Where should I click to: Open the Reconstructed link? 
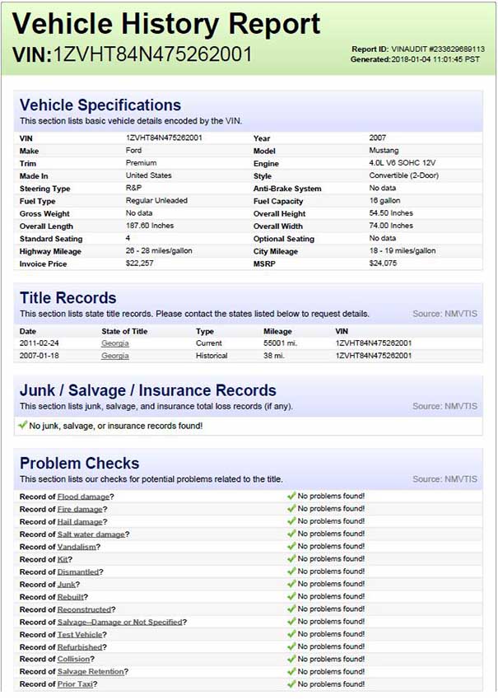click(x=84, y=609)
